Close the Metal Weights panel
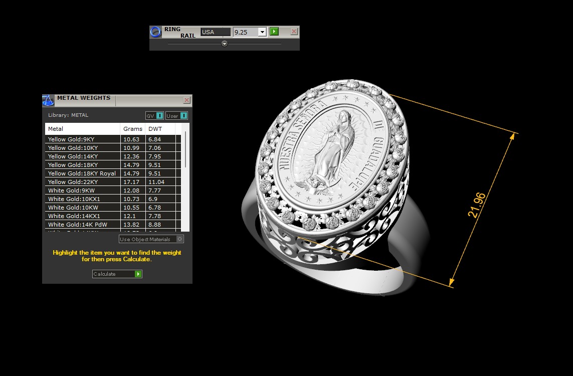The width and height of the screenshot is (573, 376). click(186, 100)
